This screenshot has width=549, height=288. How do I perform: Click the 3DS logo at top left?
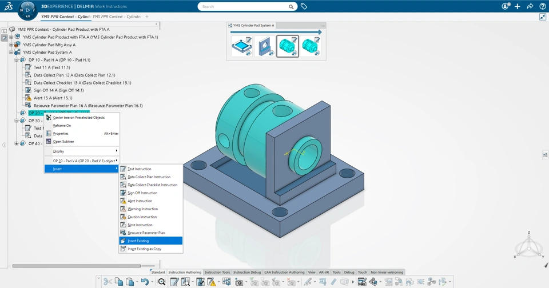[x=9, y=6]
